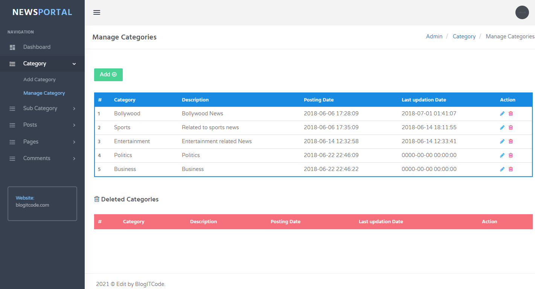The height and width of the screenshot is (289, 535).
Task: Click the list icon beside Comments
Action: (12, 158)
